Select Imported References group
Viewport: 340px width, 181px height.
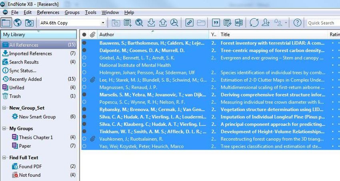pyautogui.click(x=38, y=53)
